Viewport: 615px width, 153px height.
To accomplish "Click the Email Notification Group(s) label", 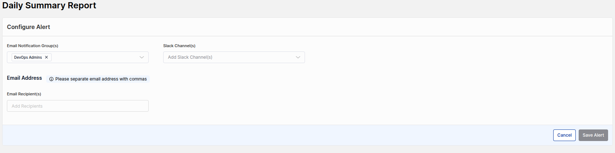I will [x=32, y=46].
